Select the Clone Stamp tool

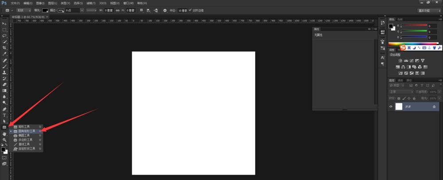coord(4,73)
